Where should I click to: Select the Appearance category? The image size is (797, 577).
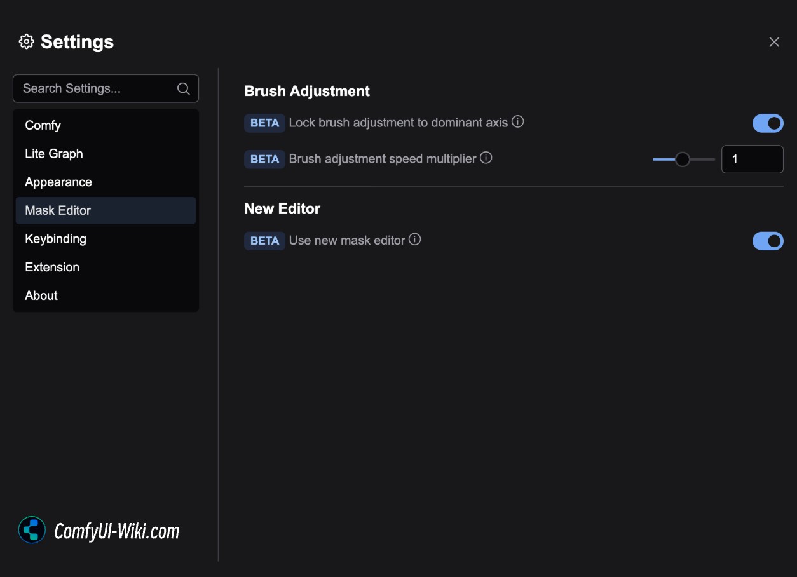click(106, 182)
